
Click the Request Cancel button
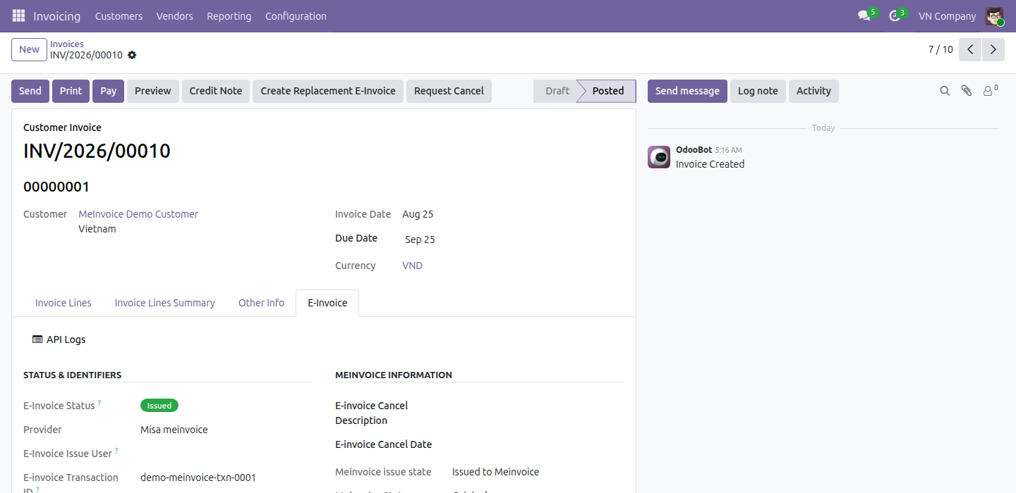[449, 91]
